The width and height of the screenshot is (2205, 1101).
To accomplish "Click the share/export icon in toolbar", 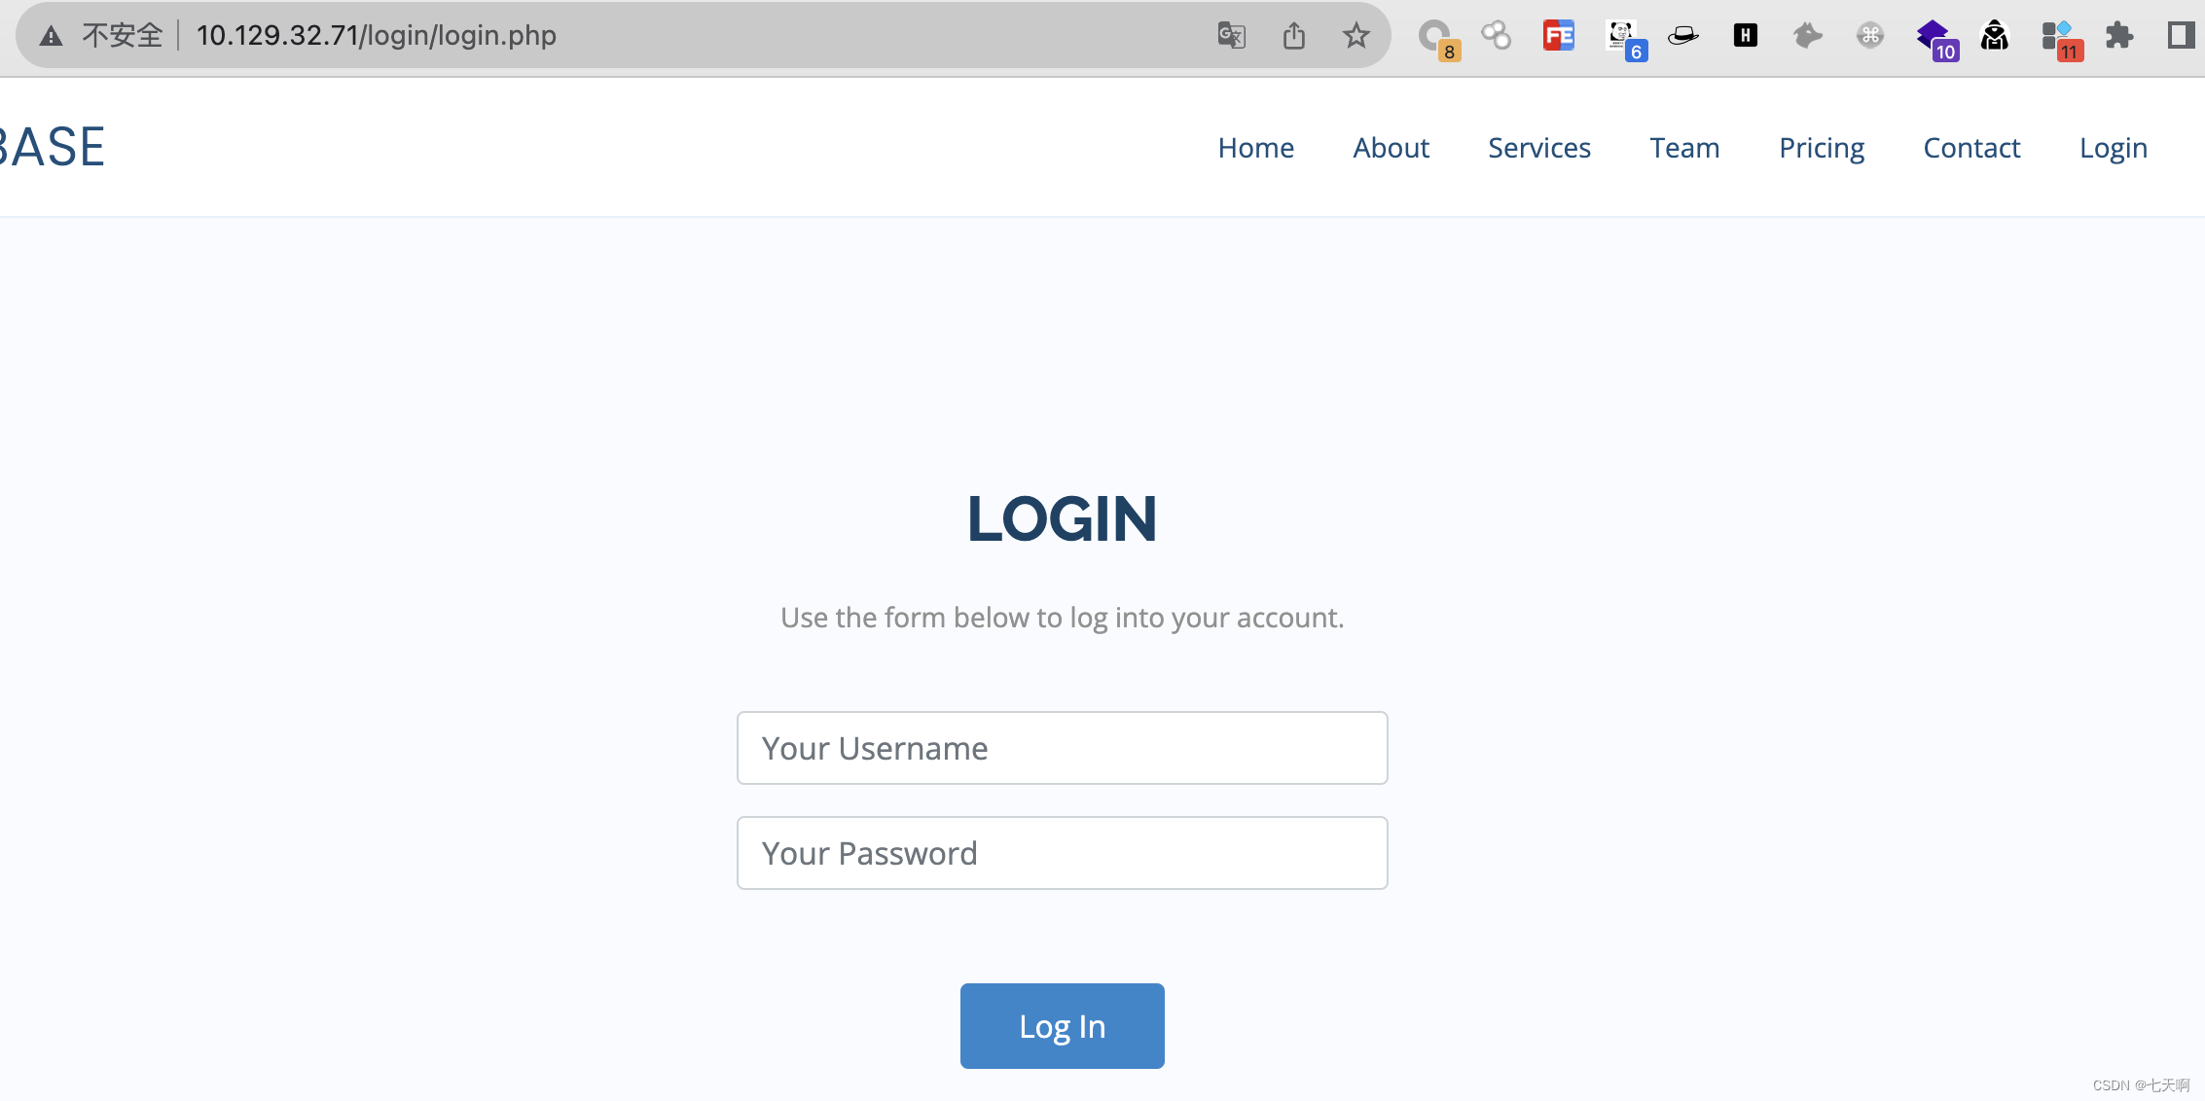I will pyautogui.click(x=1295, y=35).
